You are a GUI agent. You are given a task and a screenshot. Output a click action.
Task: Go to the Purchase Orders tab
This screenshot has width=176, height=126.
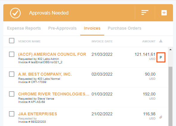[124, 28]
